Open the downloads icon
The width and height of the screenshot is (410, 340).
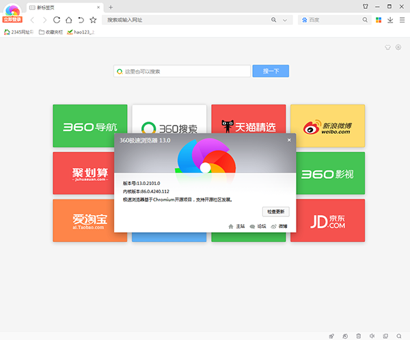(390, 20)
